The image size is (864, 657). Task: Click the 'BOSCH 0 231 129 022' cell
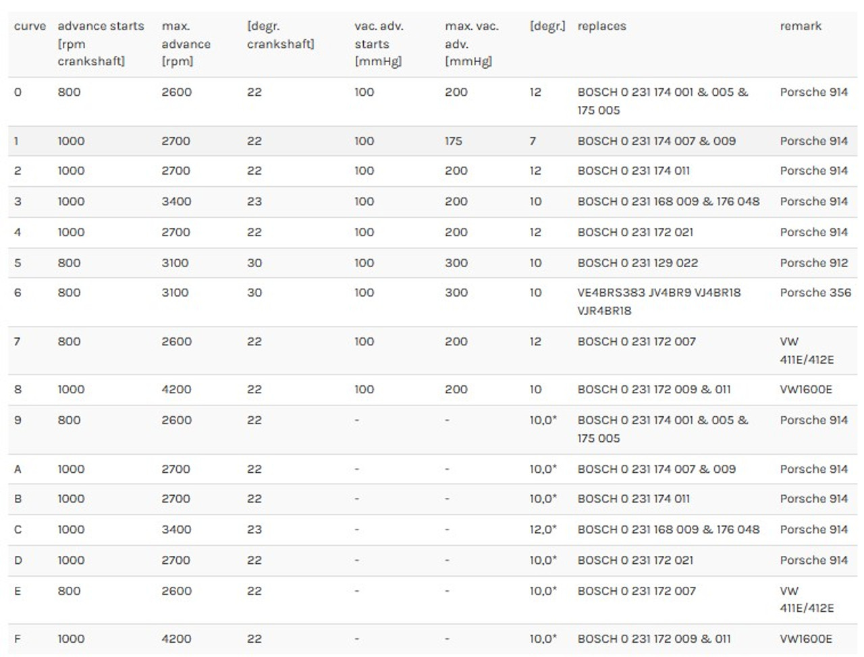pyautogui.click(x=637, y=263)
